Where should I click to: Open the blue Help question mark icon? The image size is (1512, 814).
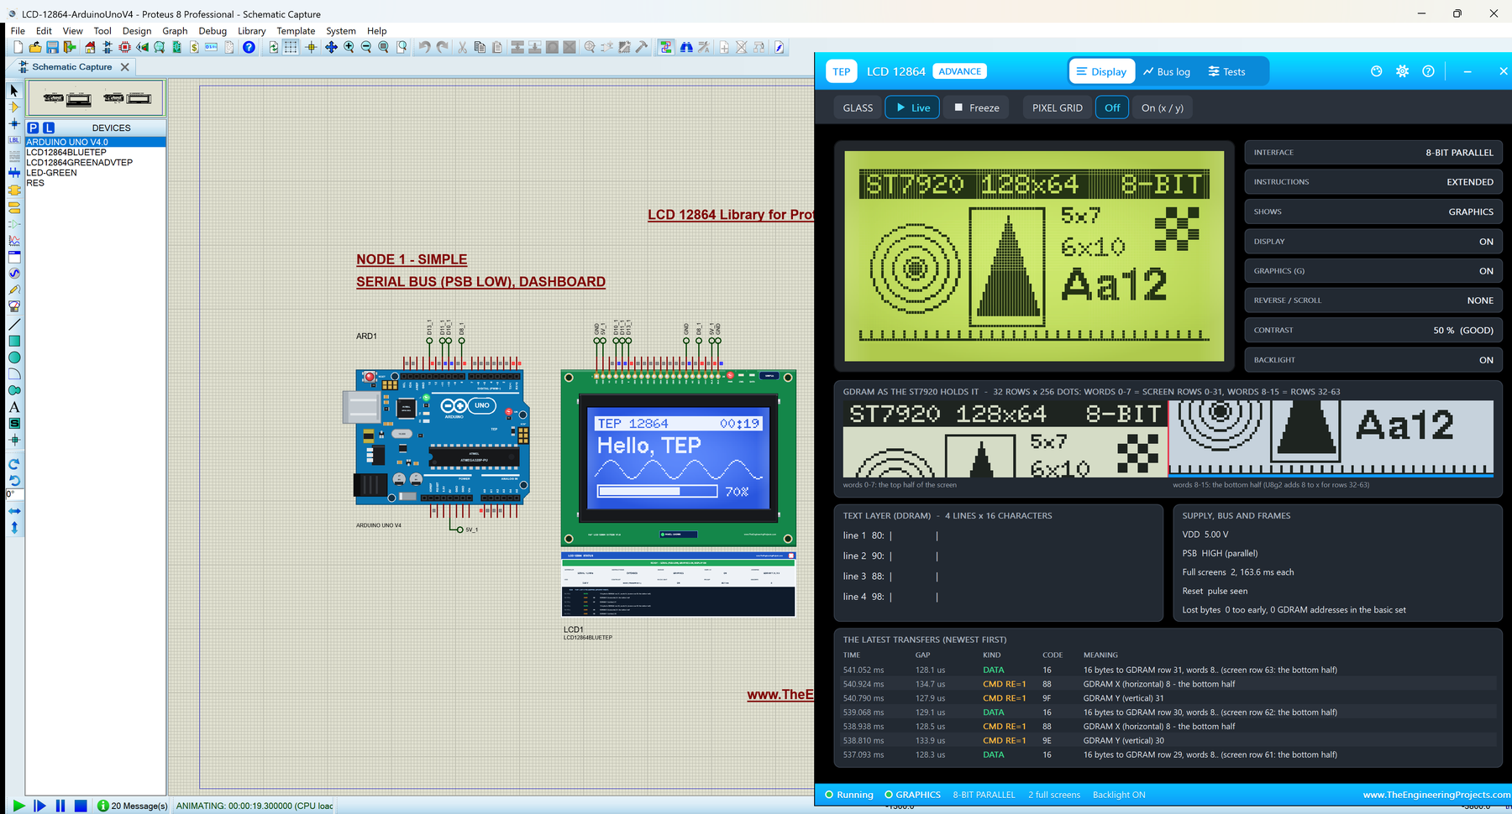click(x=249, y=48)
